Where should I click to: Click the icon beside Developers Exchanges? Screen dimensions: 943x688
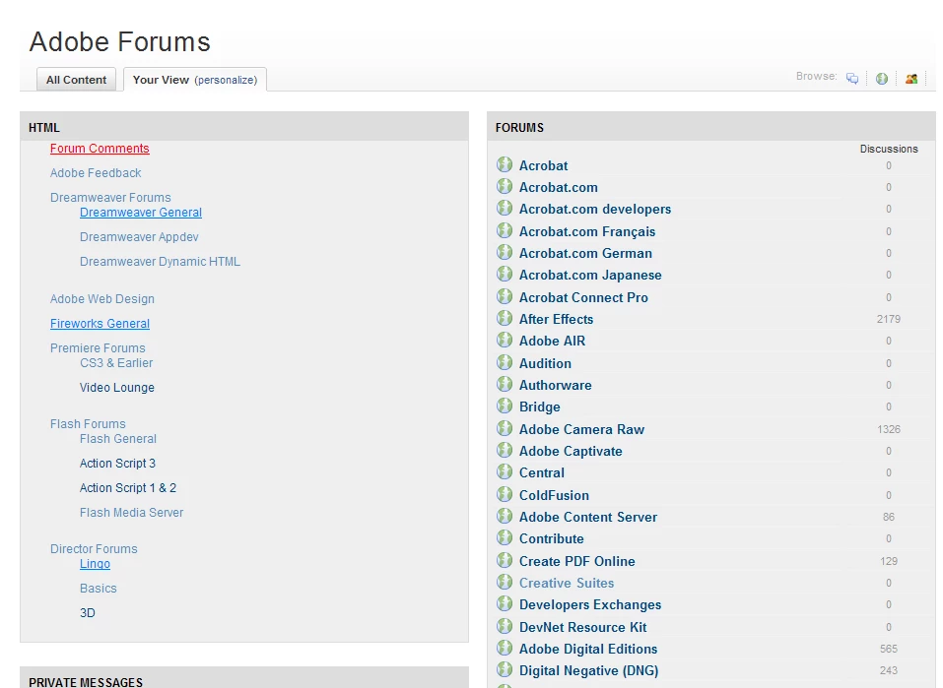coord(505,604)
